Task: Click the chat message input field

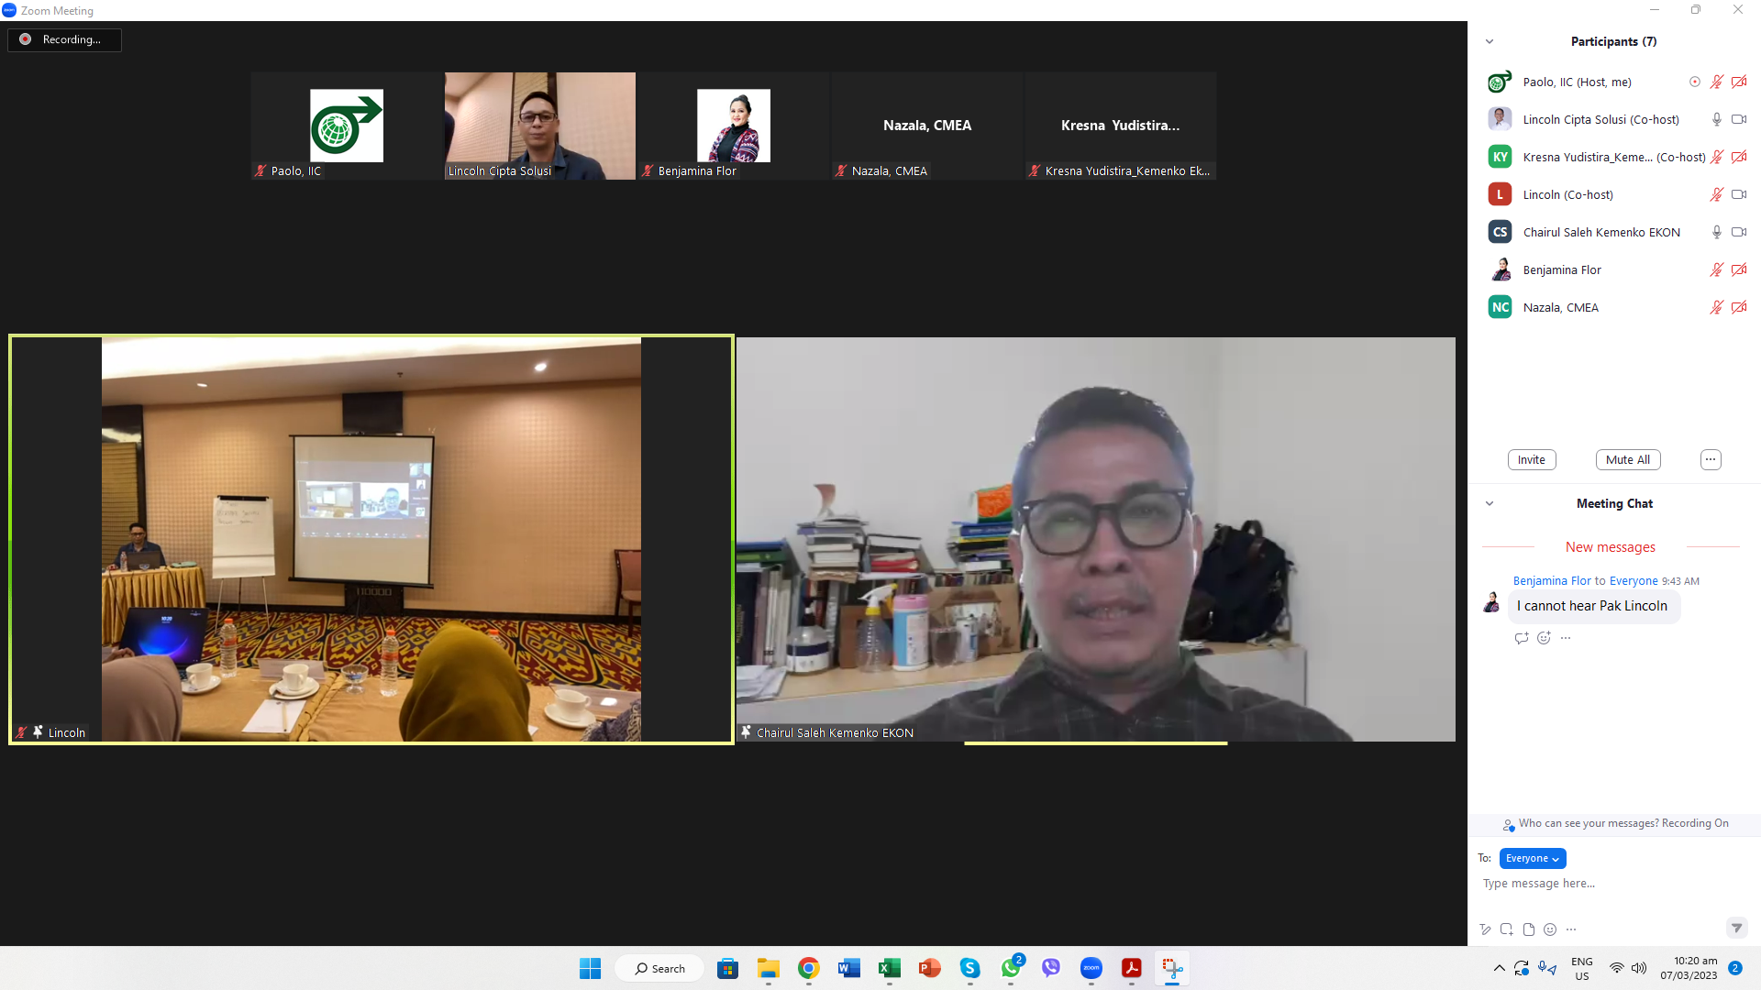Action: [1605, 884]
